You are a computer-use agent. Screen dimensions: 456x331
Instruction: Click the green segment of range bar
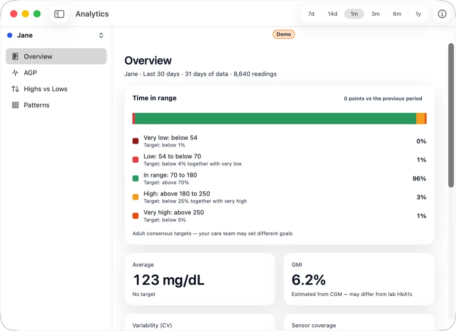[x=275, y=118]
